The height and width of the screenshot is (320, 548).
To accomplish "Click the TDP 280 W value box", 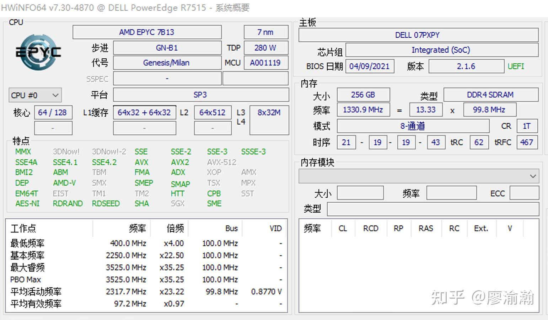I will (265, 48).
